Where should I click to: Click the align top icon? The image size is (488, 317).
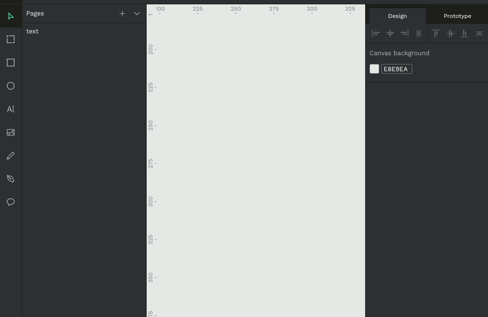436,33
